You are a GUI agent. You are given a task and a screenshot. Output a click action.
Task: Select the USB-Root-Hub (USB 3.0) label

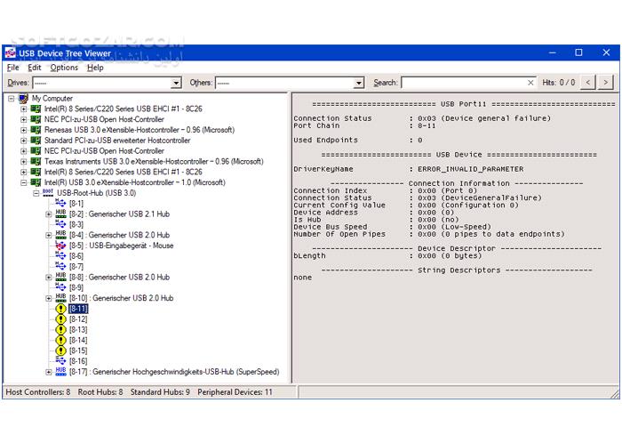[96, 193]
